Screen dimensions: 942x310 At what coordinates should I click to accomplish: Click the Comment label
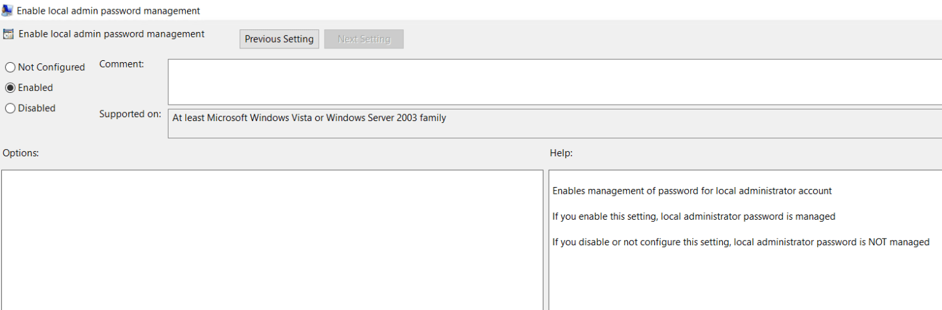click(121, 64)
